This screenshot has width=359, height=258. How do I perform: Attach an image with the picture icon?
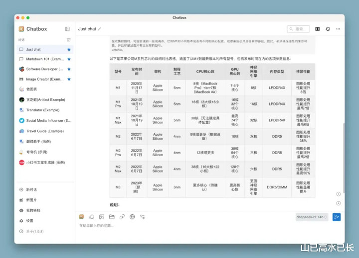[x=102, y=217]
